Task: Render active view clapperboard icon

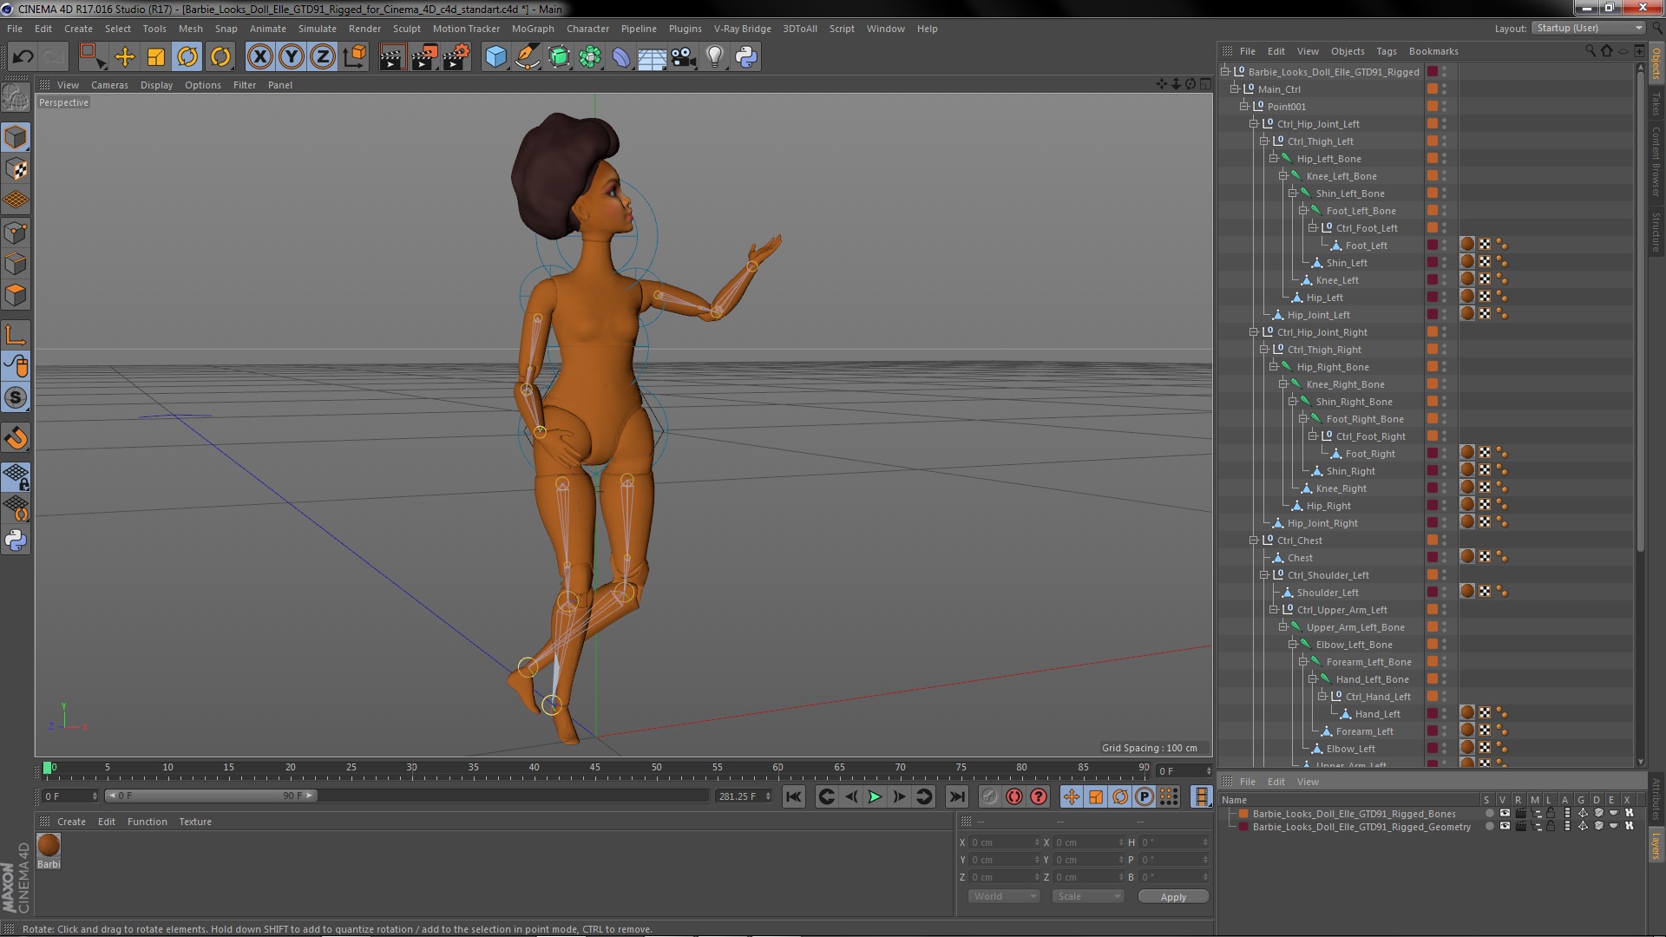Action: 392,57
